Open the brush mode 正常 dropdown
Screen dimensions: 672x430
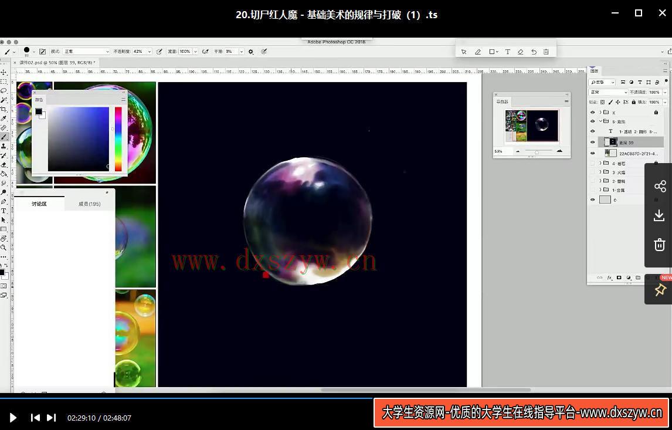87,52
